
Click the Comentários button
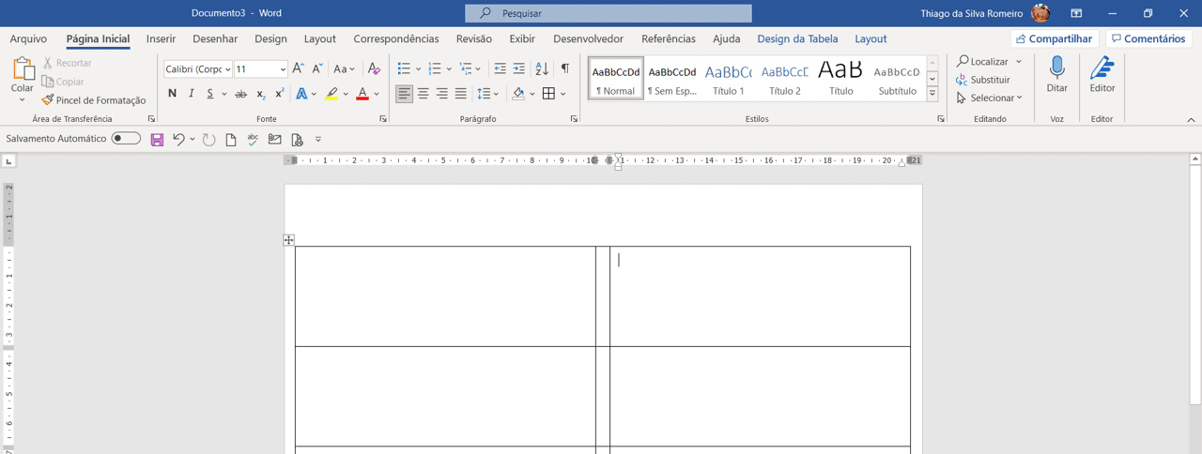point(1148,38)
